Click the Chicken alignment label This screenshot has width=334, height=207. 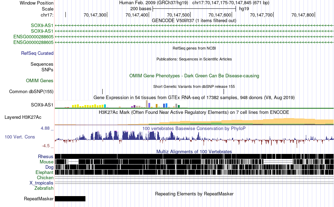45,177
